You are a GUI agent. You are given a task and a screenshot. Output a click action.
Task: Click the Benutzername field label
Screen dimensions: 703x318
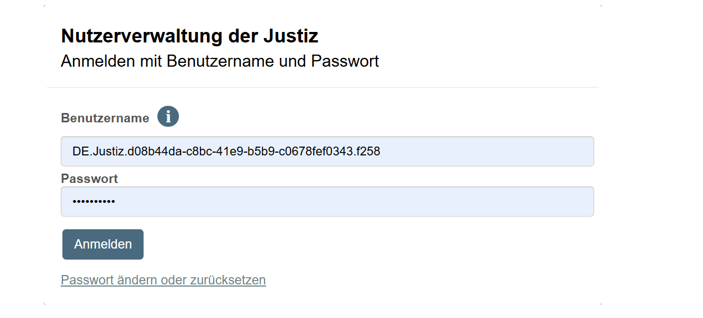tap(105, 118)
